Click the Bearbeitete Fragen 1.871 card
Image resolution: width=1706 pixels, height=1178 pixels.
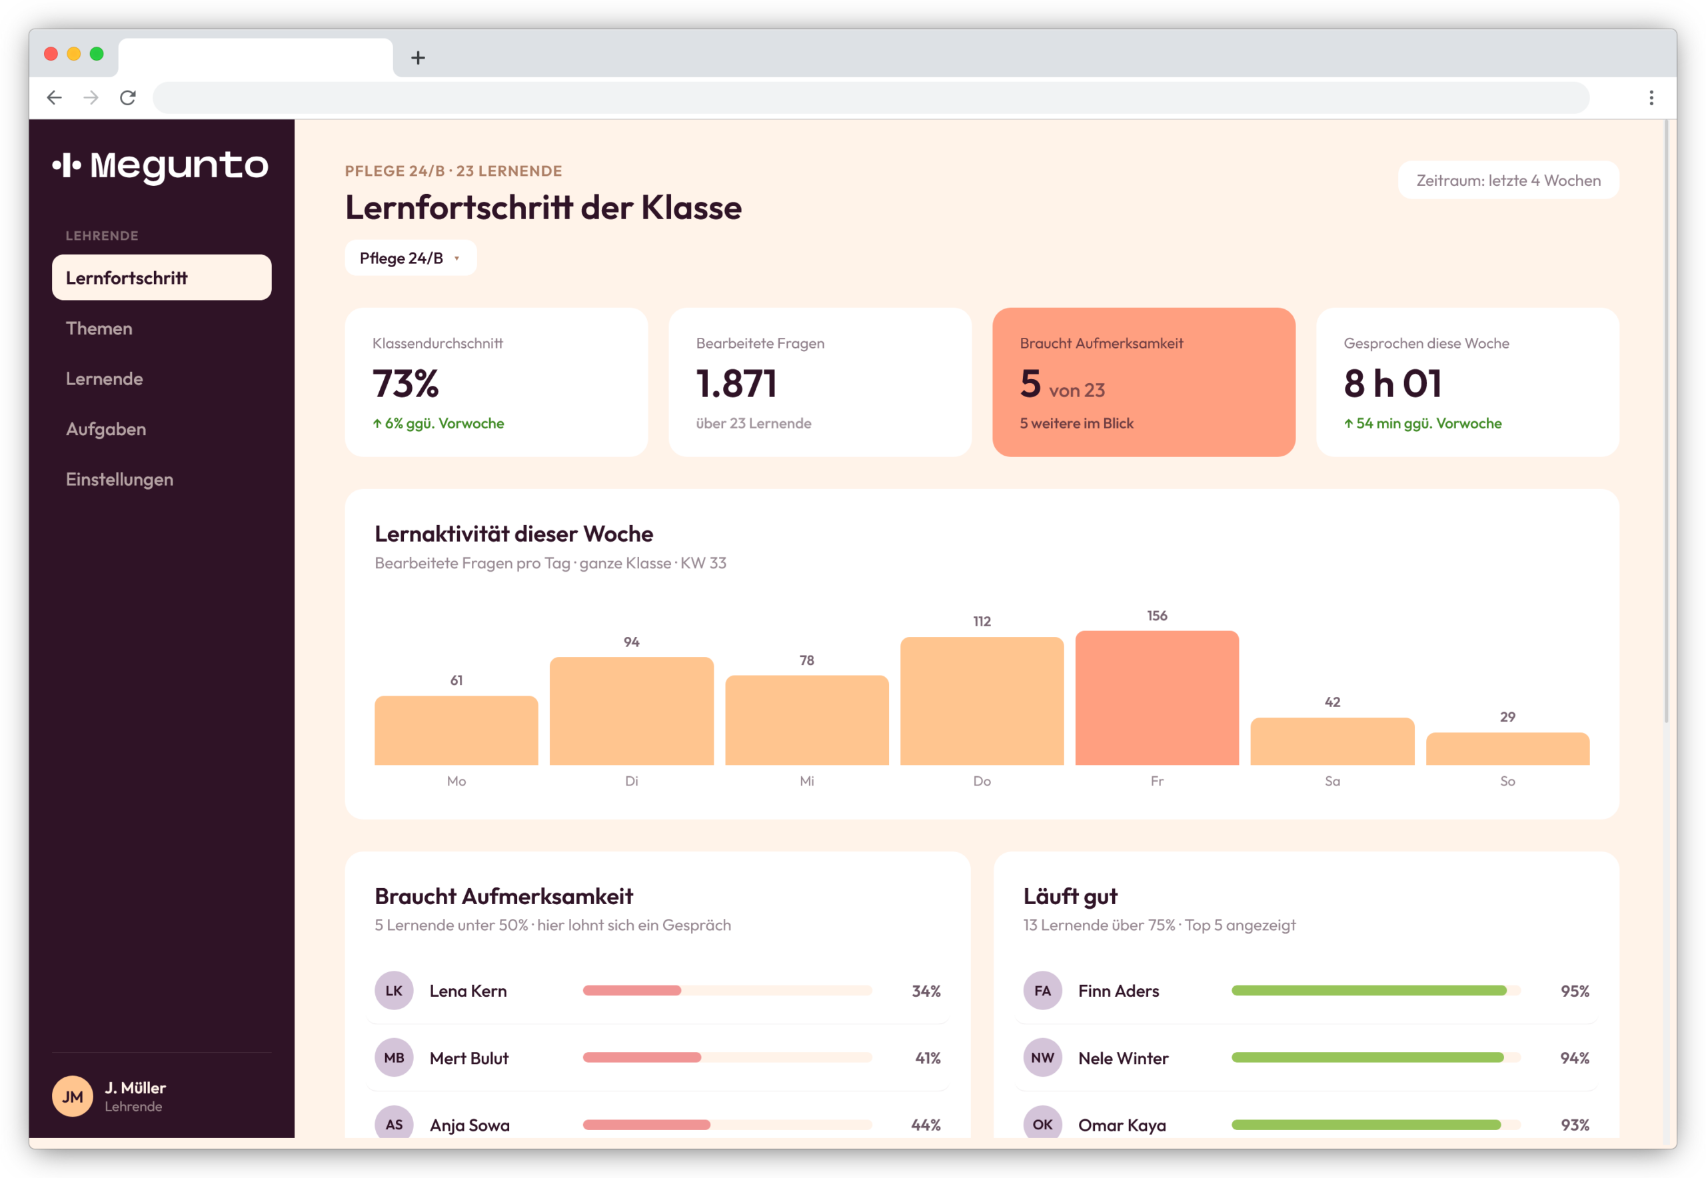click(820, 382)
